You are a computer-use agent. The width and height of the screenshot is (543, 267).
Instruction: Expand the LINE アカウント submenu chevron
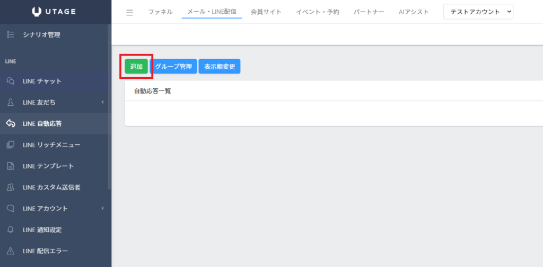(102, 208)
